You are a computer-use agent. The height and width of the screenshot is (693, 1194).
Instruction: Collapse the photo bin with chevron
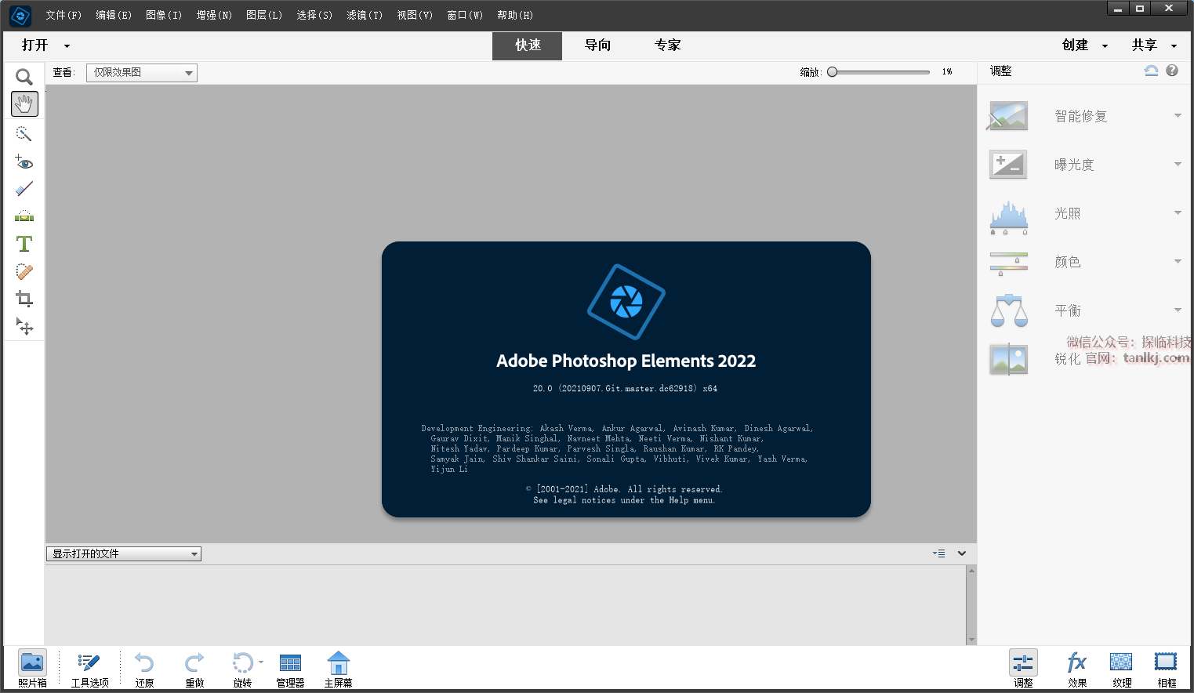pos(962,553)
